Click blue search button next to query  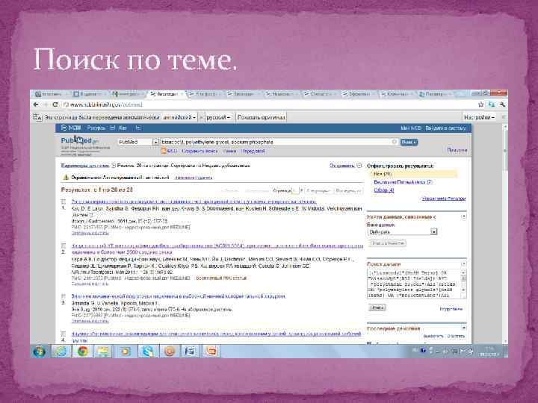click(x=409, y=142)
